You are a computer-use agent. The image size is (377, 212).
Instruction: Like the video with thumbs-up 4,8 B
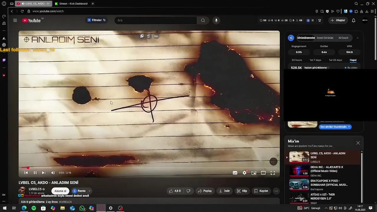coord(175,191)
